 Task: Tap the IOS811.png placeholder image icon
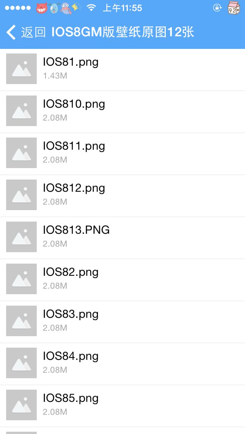tap(21, 153)
